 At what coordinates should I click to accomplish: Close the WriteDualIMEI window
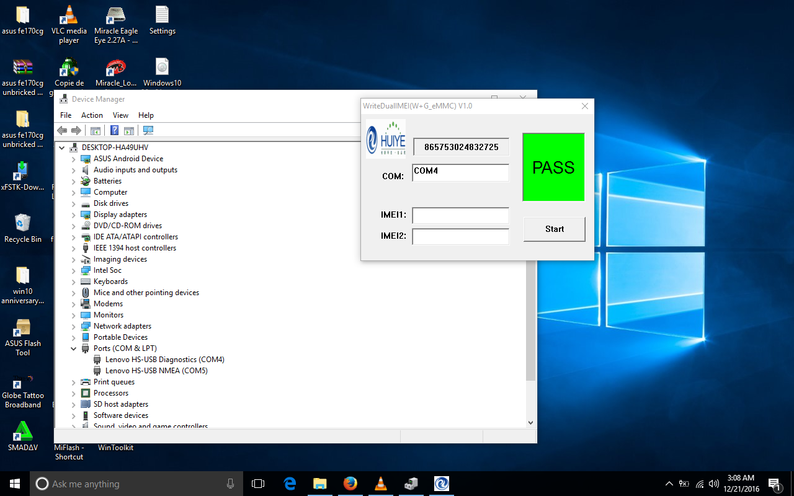584,106
